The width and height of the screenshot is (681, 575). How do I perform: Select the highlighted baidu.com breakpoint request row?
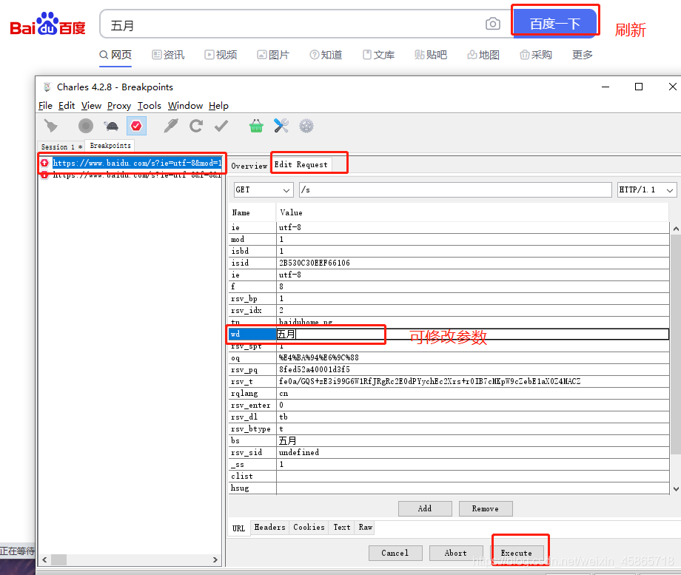pyautogui.click(x=137, y=163)
